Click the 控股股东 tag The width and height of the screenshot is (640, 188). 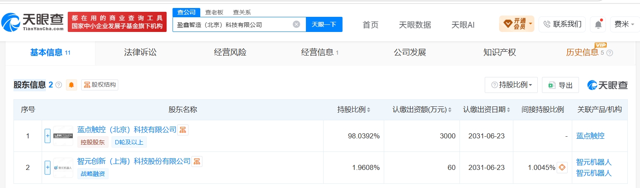click(93, 142)
